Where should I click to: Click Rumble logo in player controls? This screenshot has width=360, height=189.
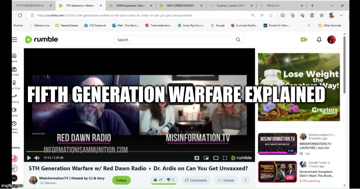[241, 158]
